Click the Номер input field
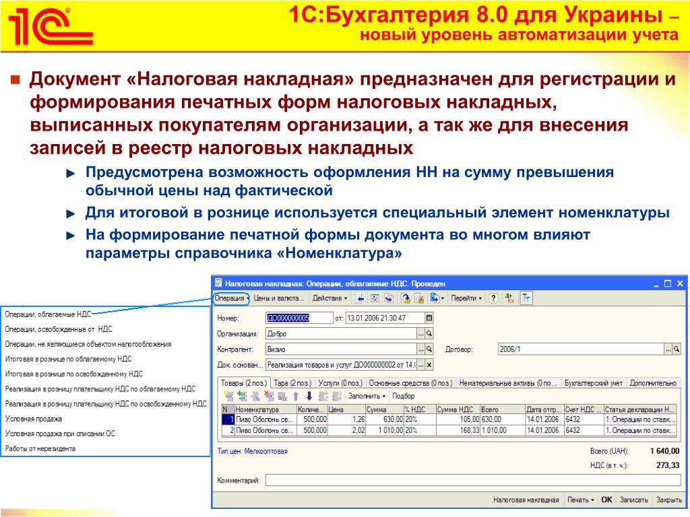This screenshot has height=517, width=690. tap(299, 318)
